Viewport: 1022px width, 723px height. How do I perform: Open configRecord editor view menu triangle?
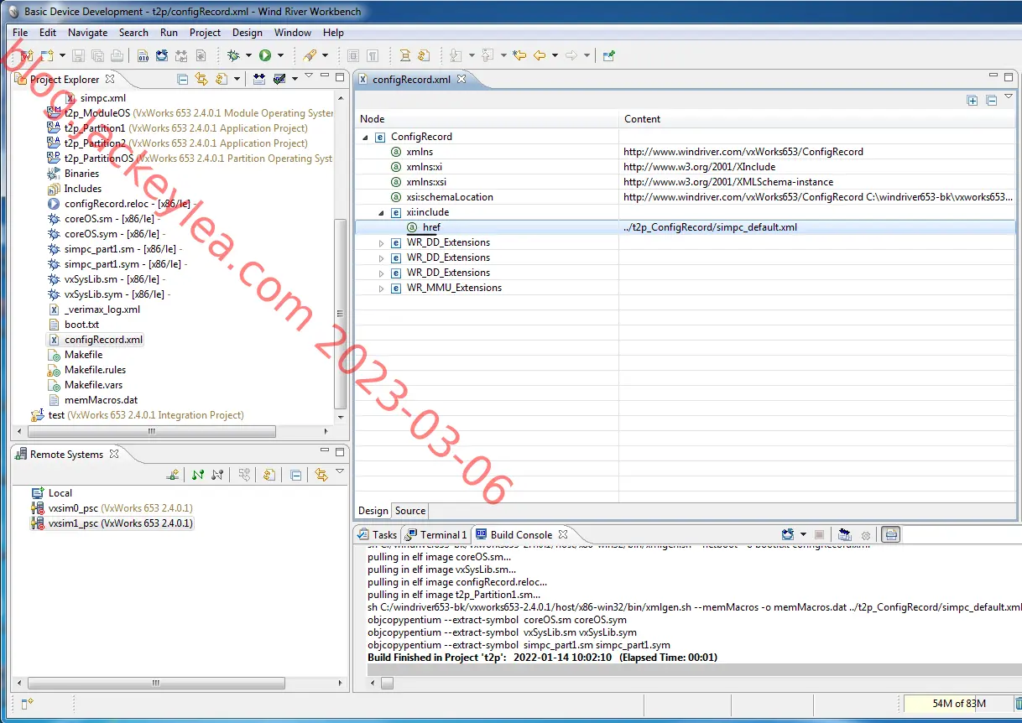tap(1009, 98)
